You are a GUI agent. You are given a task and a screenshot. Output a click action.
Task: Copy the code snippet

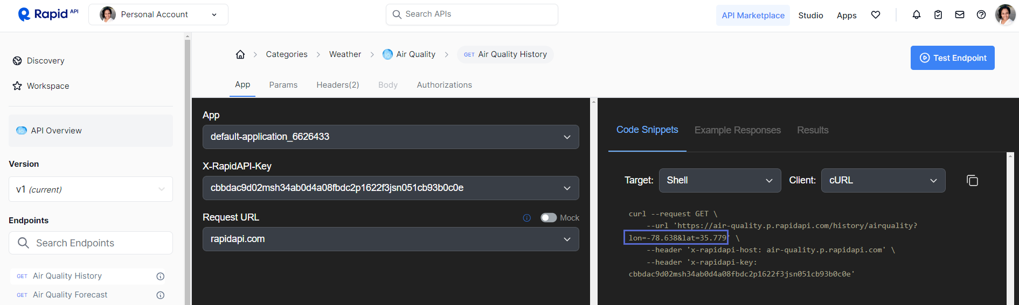tap(972, 180)
